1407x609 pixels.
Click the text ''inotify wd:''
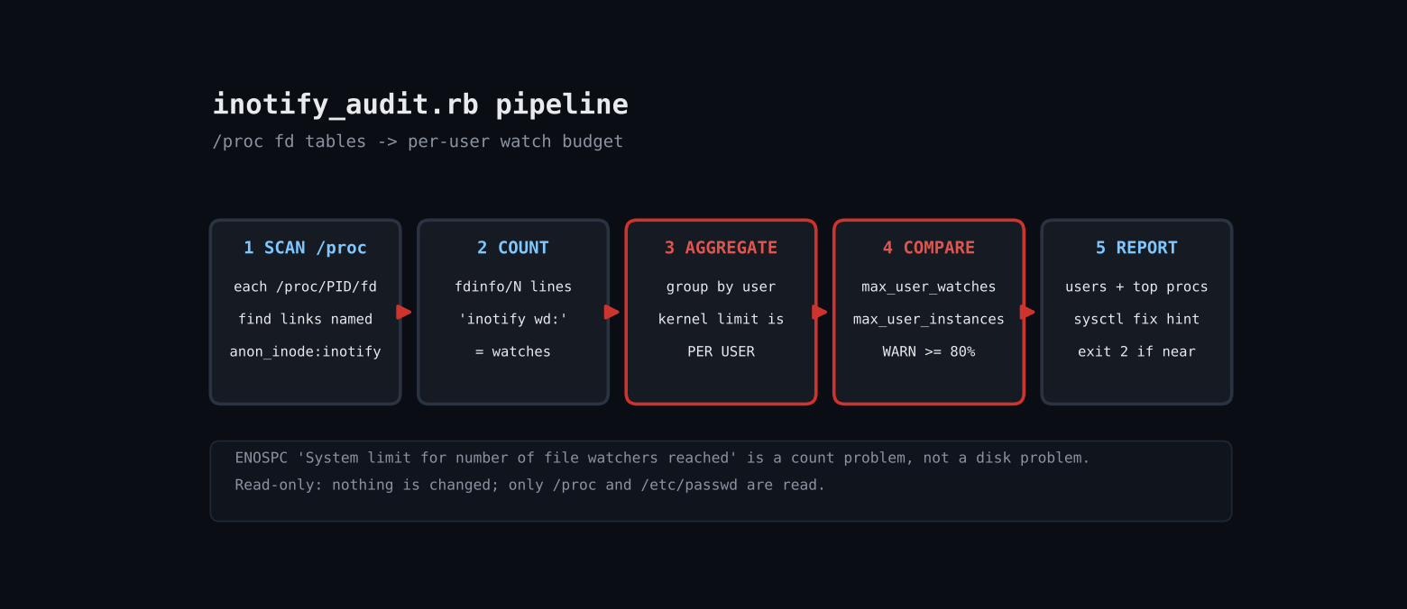tap(513, 319)
